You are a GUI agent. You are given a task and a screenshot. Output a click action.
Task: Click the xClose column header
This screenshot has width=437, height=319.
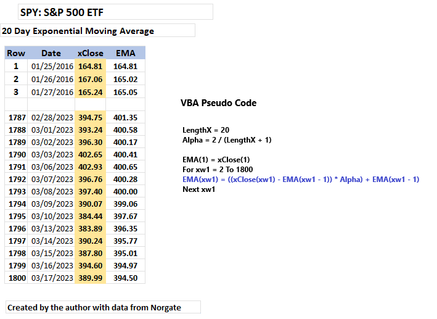[91, 53]
